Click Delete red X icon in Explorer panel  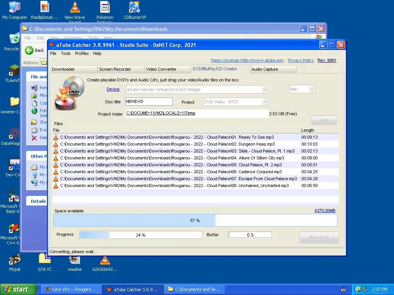34,138
